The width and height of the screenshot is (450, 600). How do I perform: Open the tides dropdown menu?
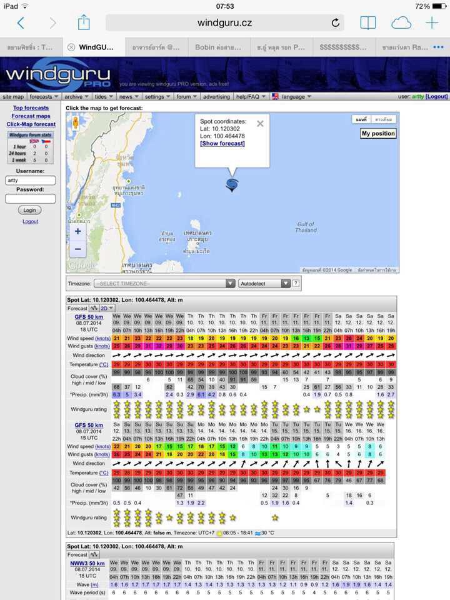click(104, 97)
